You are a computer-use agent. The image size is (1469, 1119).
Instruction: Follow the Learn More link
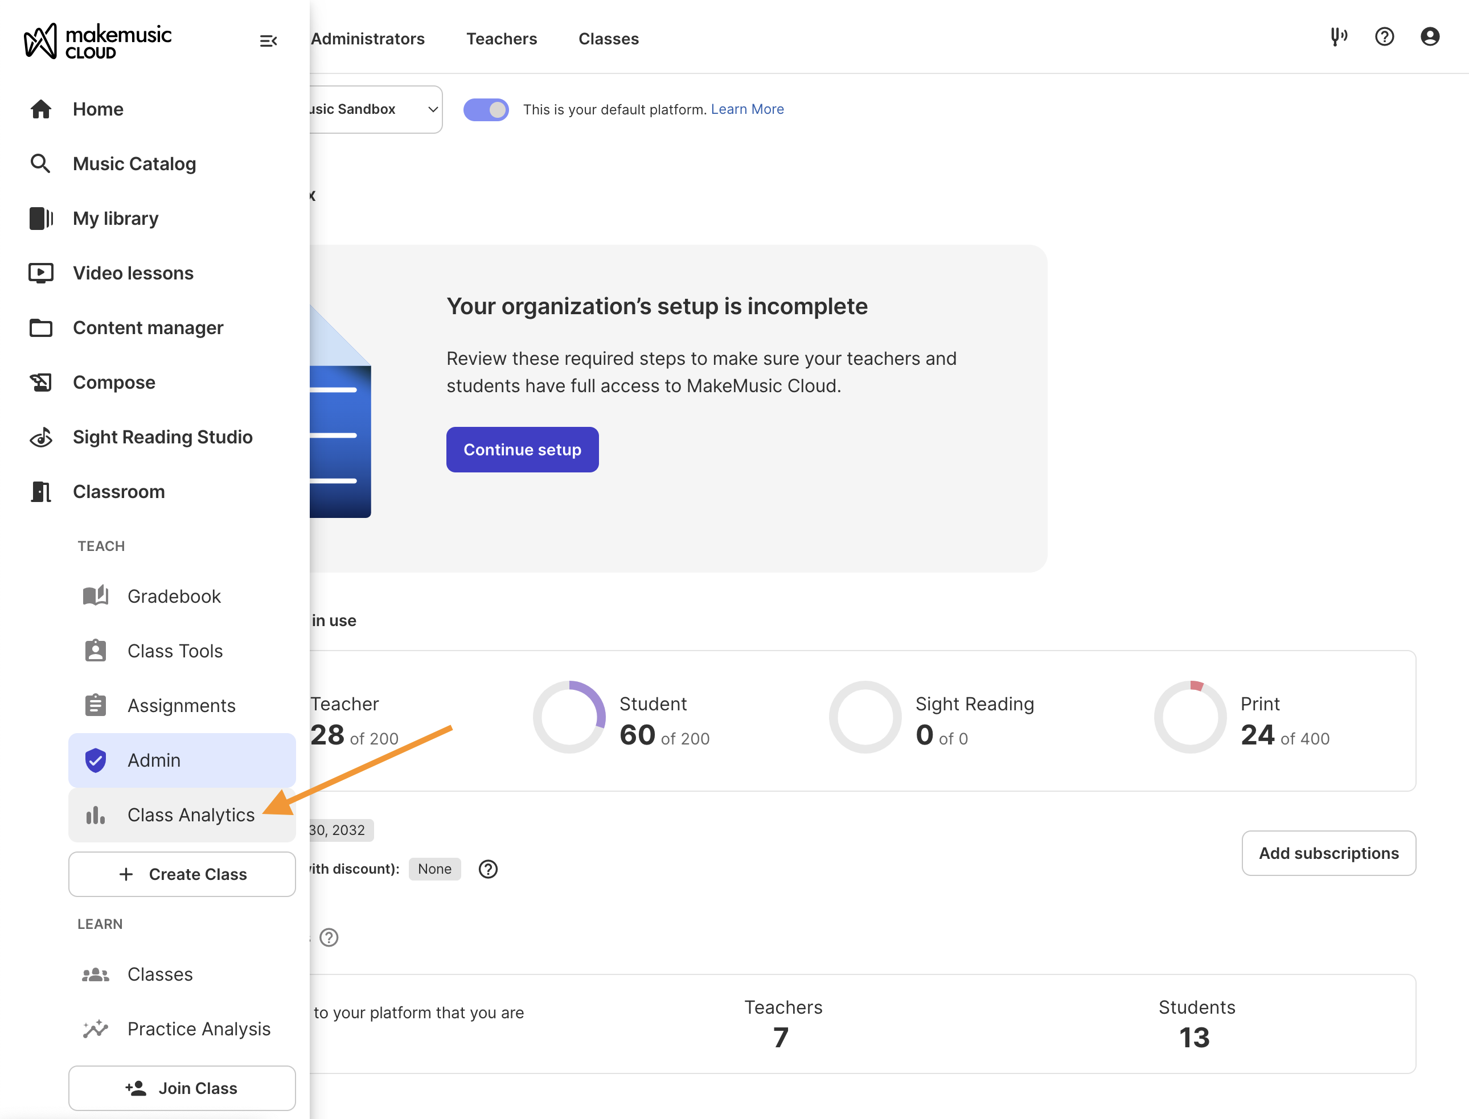pyautogui.click(x=748, y=109)
